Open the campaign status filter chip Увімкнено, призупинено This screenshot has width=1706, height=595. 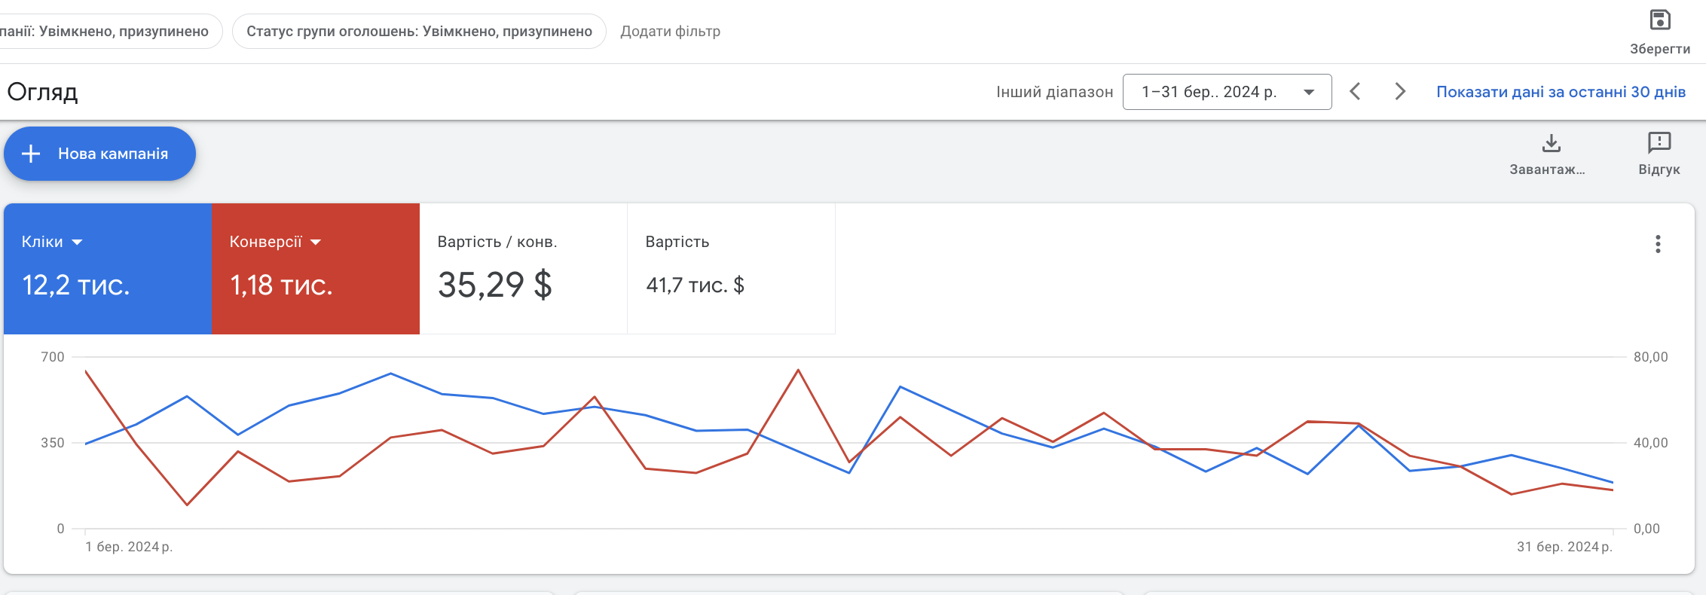click(104, 32)
